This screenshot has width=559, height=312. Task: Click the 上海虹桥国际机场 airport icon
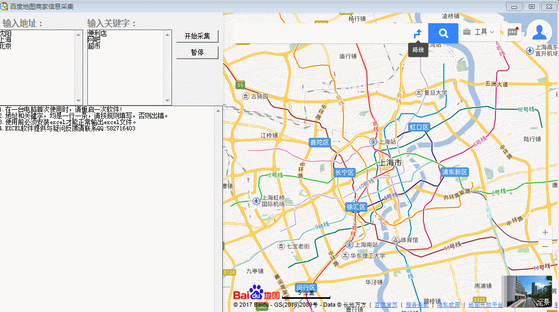point(256,201)
